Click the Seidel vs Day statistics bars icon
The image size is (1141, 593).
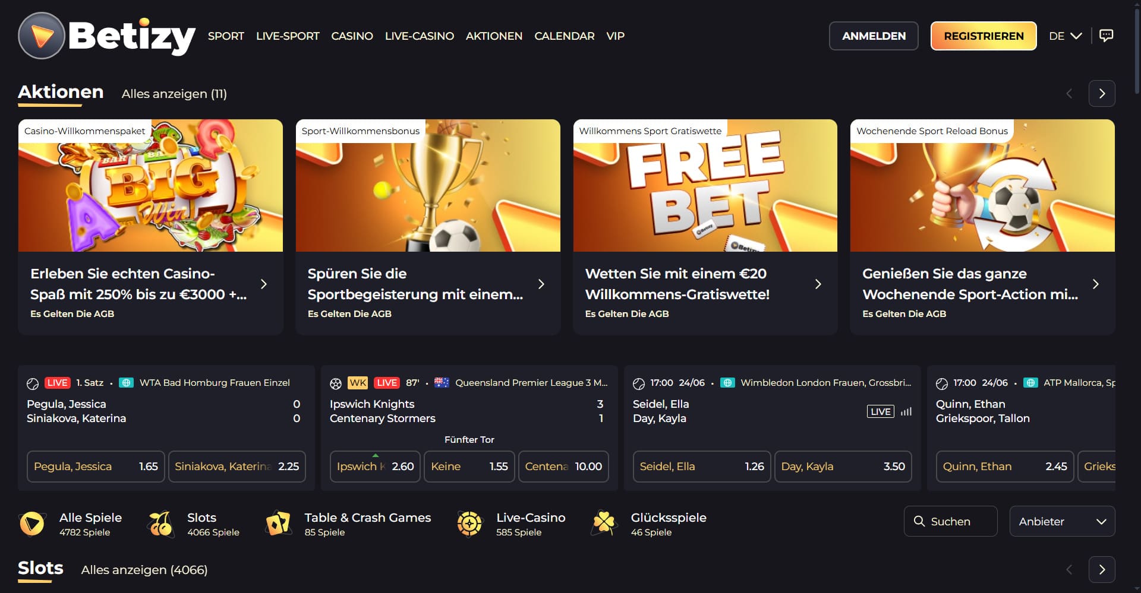point(906,411)
